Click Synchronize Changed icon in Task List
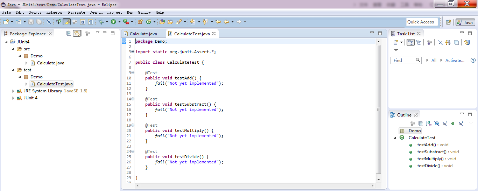Image resolution: width=478 pixels, height=191 pixels. click(x=467, y=42)
